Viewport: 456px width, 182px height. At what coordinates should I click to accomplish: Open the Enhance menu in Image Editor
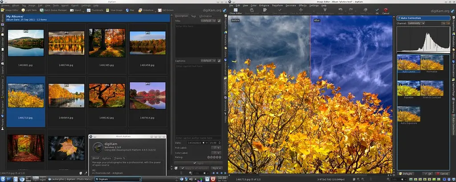click(263, 5)
